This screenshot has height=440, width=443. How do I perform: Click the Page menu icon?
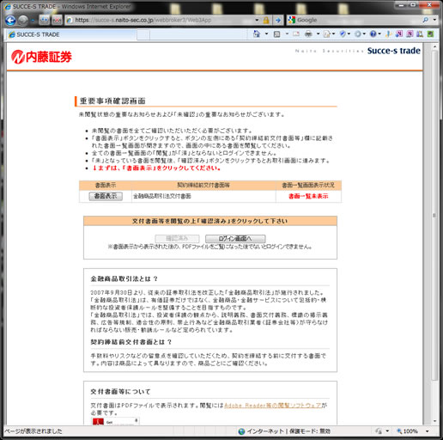[x=327, y=34]
